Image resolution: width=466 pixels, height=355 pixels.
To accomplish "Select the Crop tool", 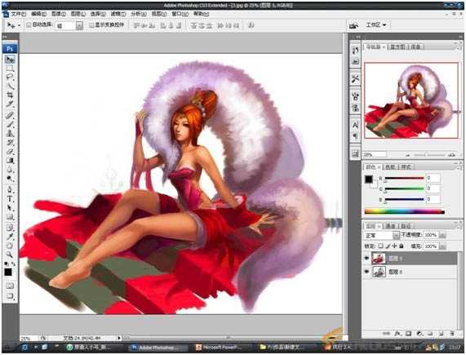I will [10, 95].
